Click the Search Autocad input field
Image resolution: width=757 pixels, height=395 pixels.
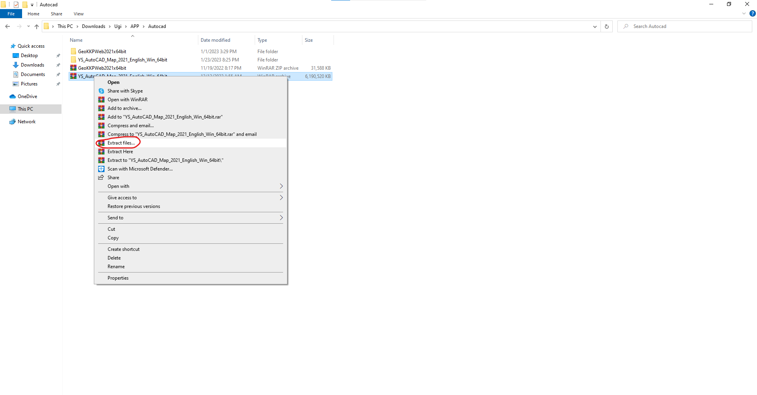(x=685, y=26)
